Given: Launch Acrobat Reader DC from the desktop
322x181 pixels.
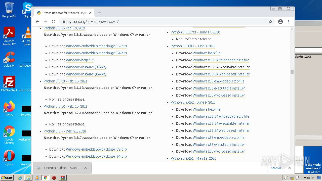Looking at the screenshot, I should (x=9, y=36).
